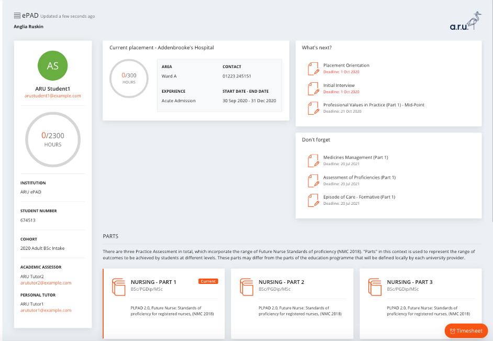Click the arututor1@example.com email link
This screenshot has height=341, width=493.
(46, 311)
